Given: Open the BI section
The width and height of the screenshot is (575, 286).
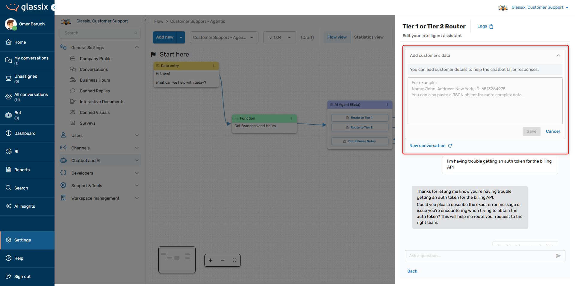Looking at the screenshot, I should pos(27,152).
